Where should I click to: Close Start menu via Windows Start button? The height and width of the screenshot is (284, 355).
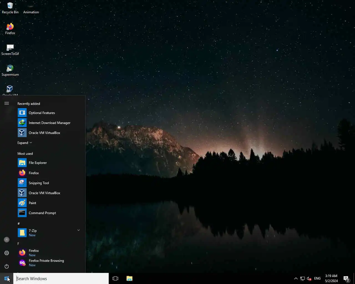point(7,278)
